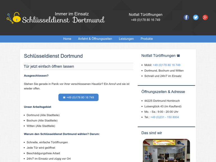Click the Schlüsseldienst Dortmund page heading
This screenshot has height=162, width=216.
[53, 56]
